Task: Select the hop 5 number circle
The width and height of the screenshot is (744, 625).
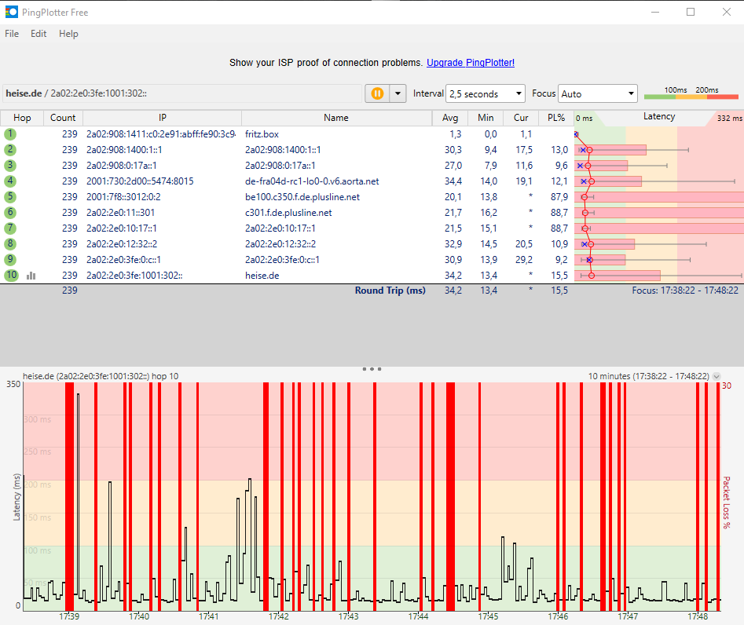Action: click(10, 197)
